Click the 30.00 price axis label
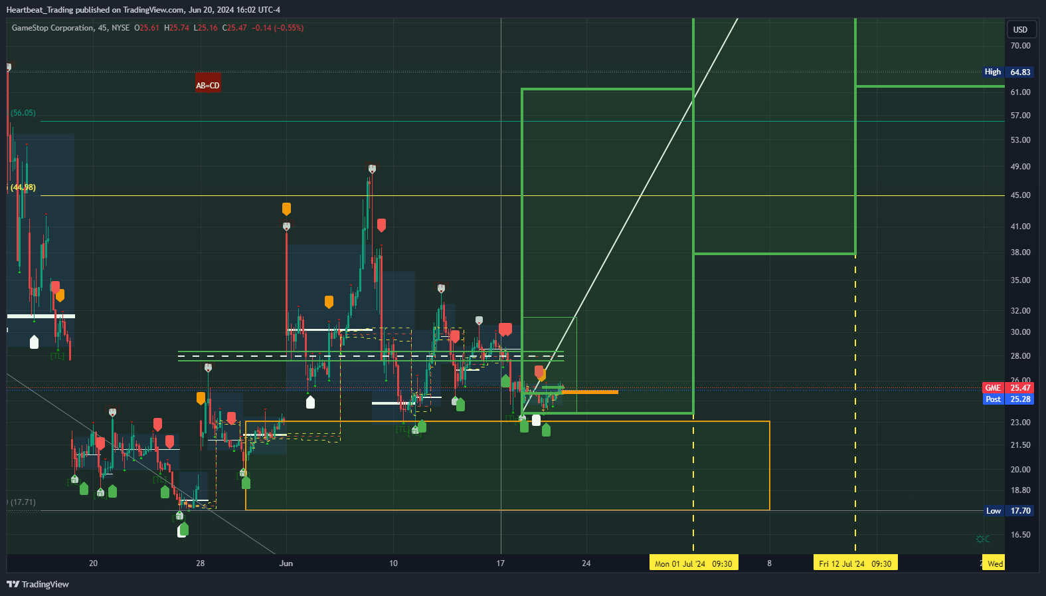 point(1020,332)
